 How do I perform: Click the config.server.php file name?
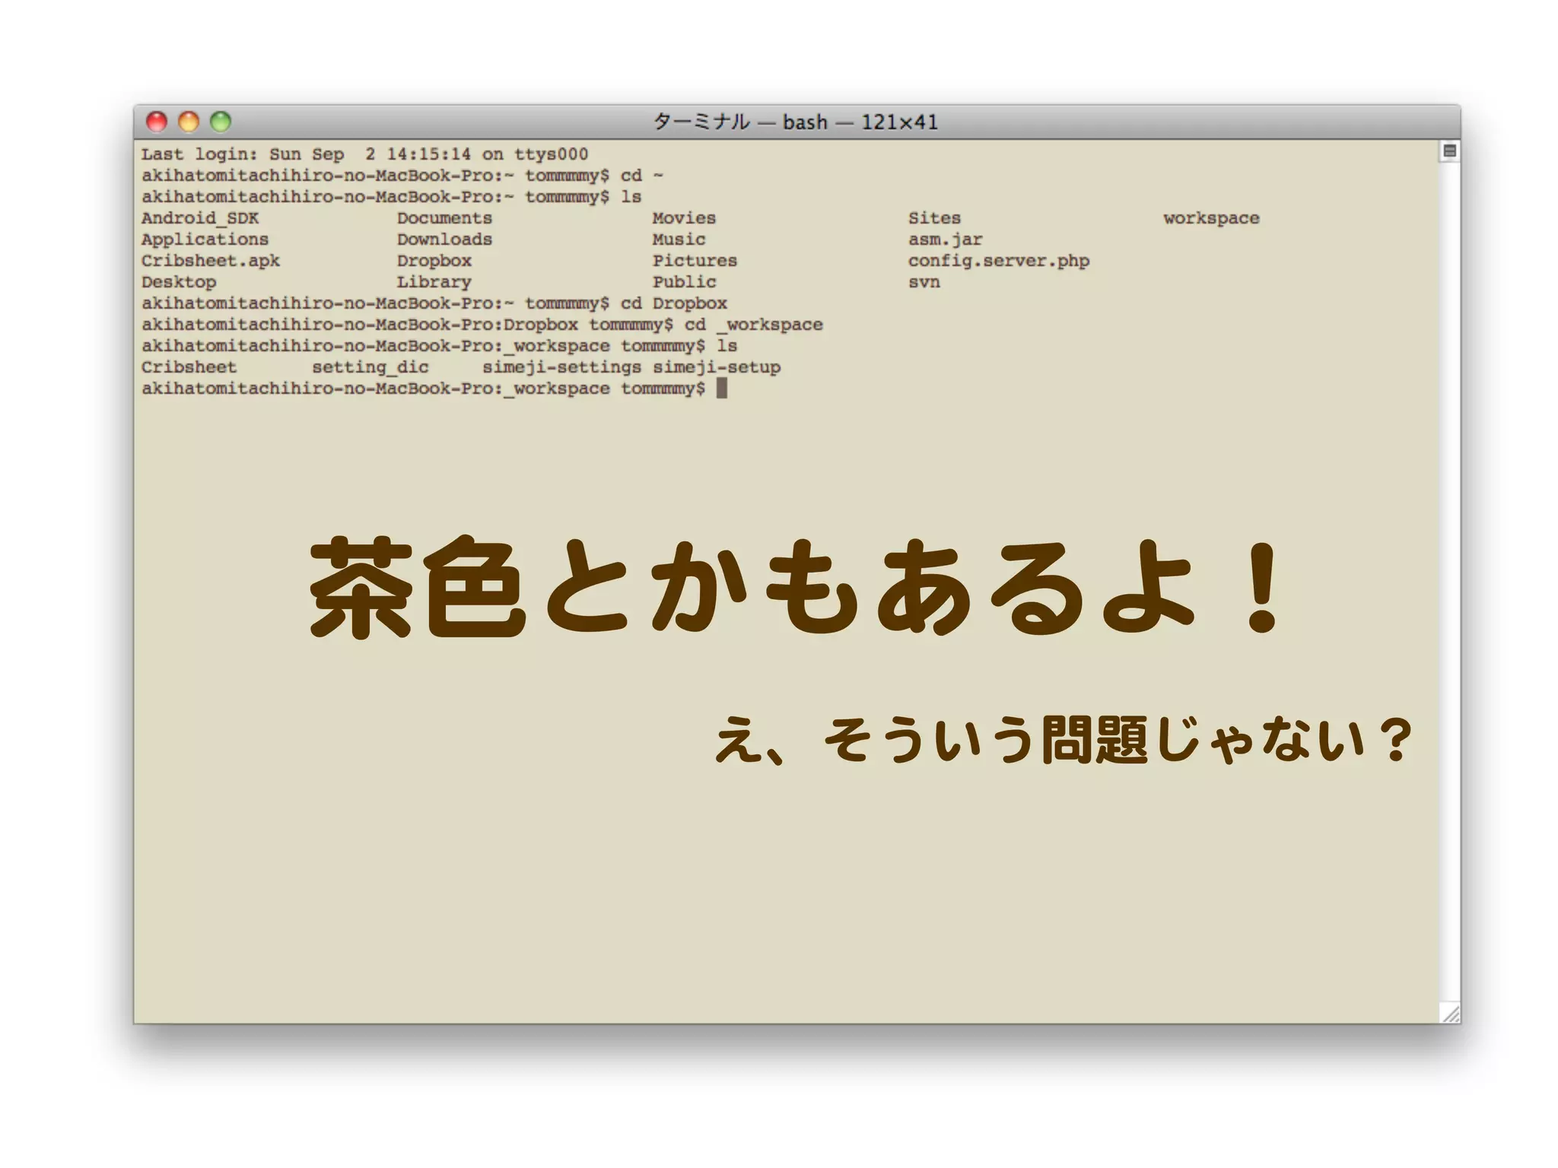(998, 261)
